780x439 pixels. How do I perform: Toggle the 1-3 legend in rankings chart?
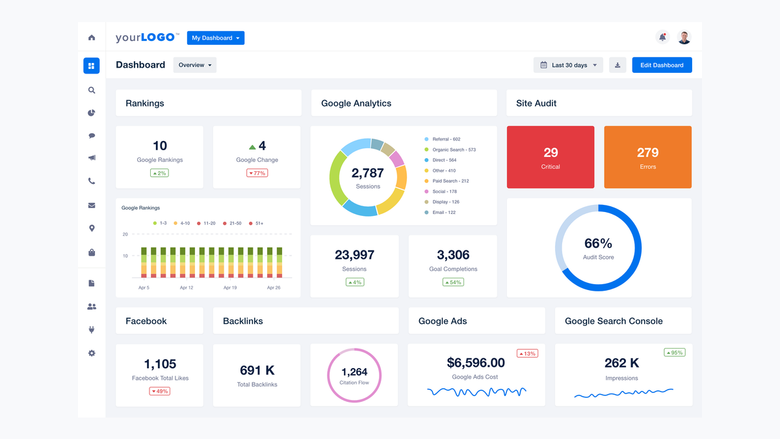159,223
